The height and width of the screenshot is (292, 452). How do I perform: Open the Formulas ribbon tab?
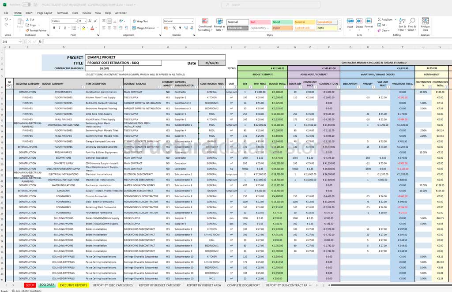(x=62, y=13)
